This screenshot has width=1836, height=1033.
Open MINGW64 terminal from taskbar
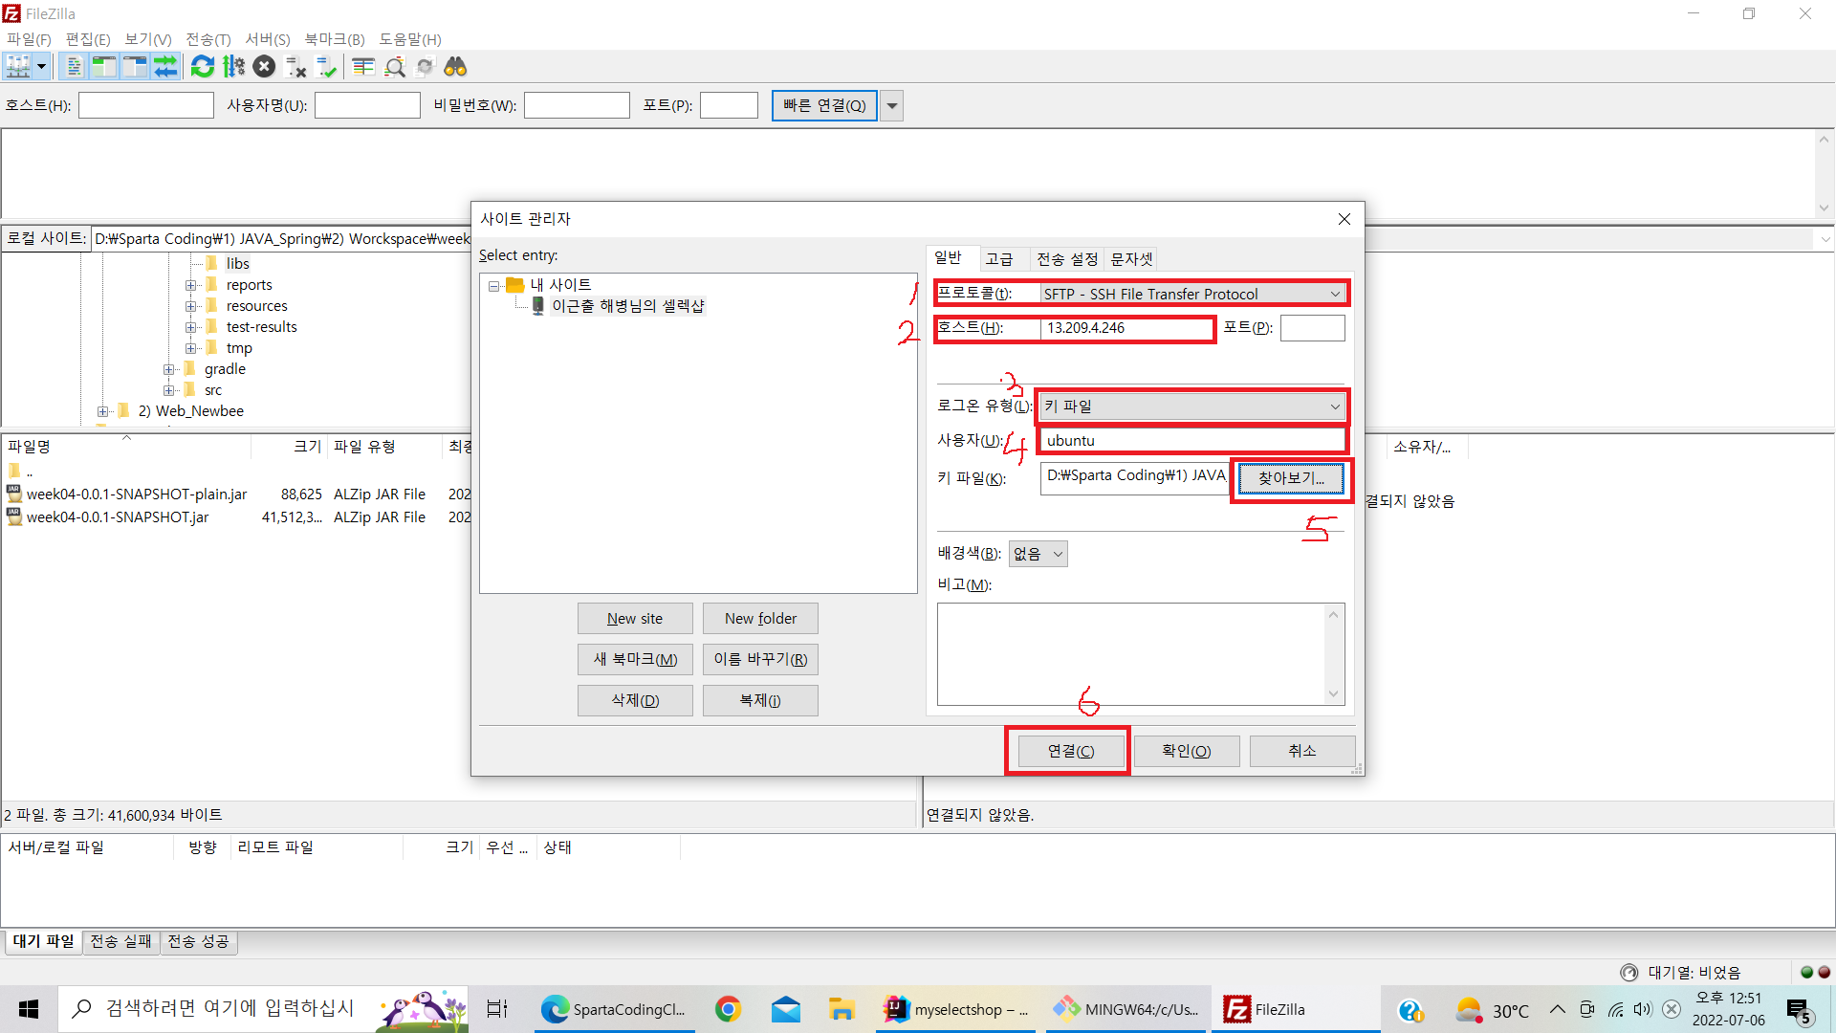(1127, 1009)
